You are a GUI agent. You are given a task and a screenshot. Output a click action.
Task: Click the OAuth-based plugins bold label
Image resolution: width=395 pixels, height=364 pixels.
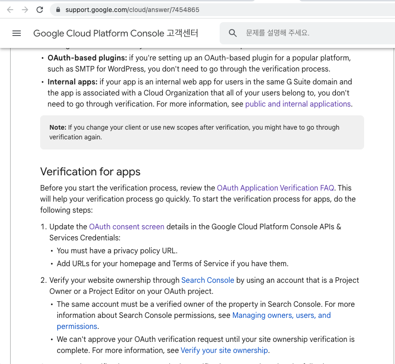pyautogui.click(x=87, y=58)
